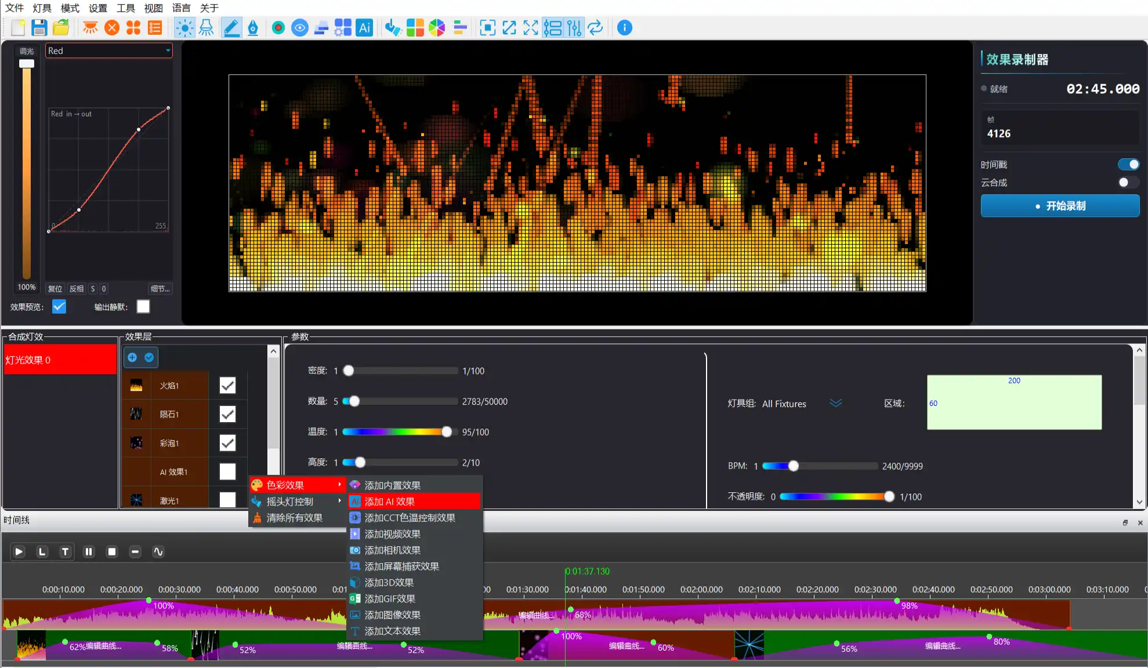
Task: Click the new file icon
Action: tap(18, 27)
